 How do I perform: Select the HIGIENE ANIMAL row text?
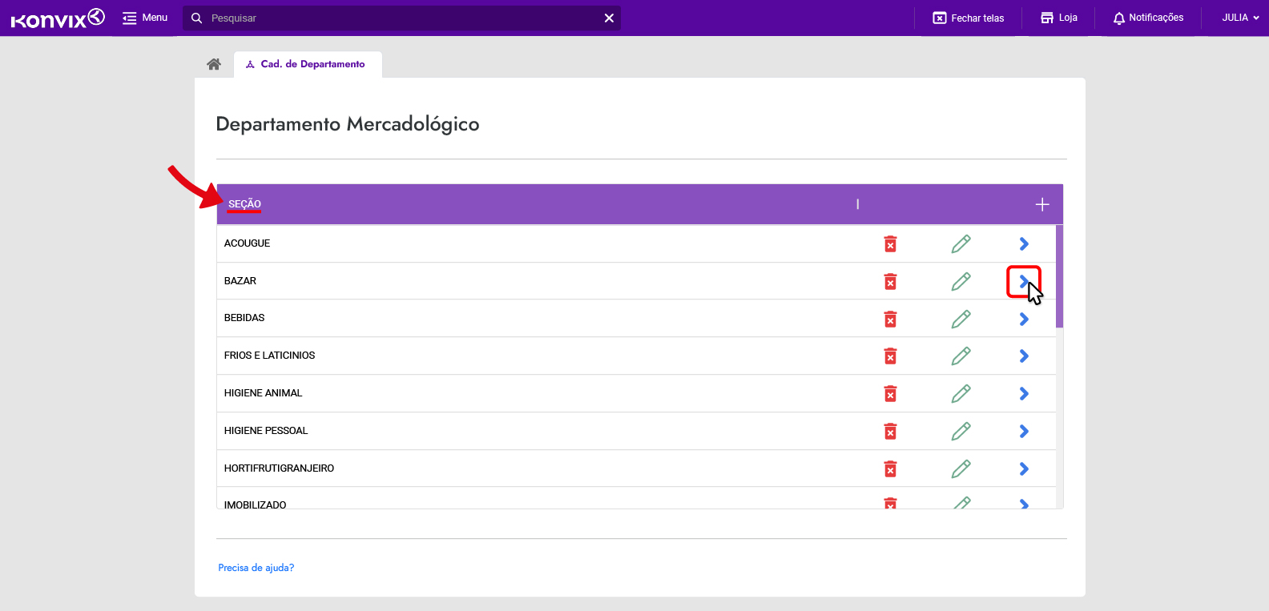[x=263, y=393]
